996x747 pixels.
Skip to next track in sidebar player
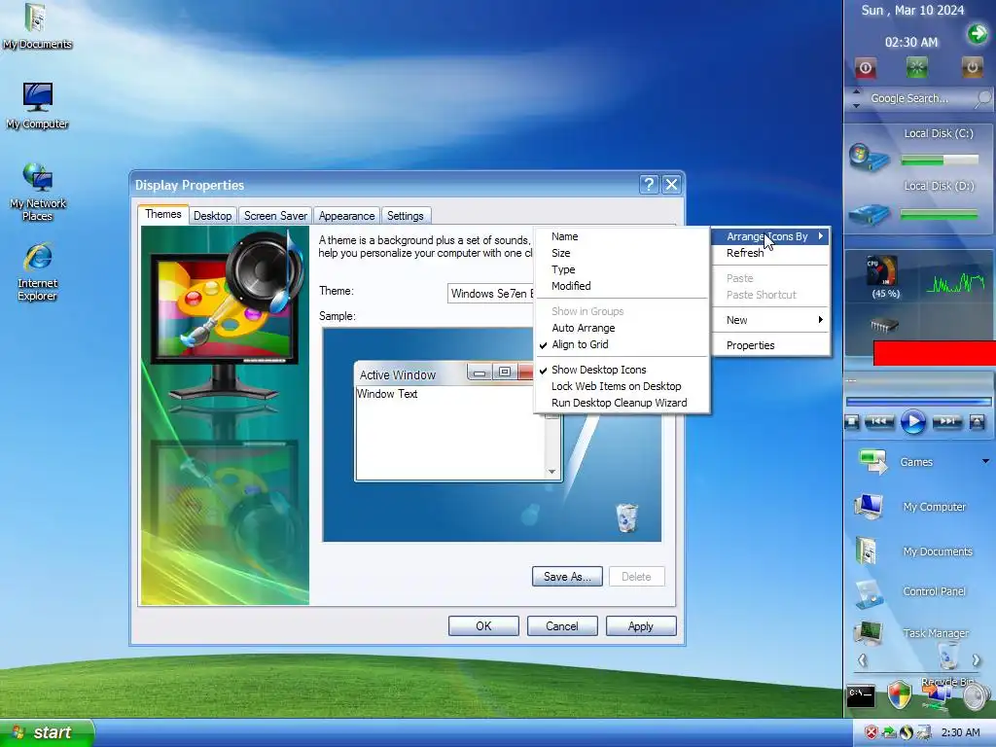tap(947, 421)
